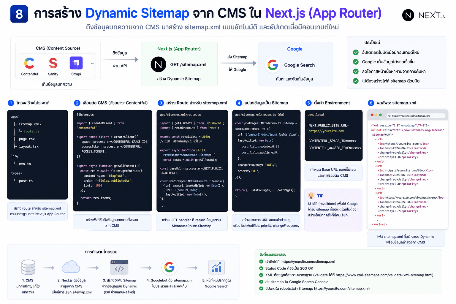Click the check beside เข้าถึงได้ที่ sitemap URL
Image resolution: width=456 pixels, height=304 pixels.
tap(261, 262)
